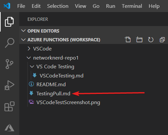Click the New File icon
This screenshot has height=135, width=168.
click(128, 39)
